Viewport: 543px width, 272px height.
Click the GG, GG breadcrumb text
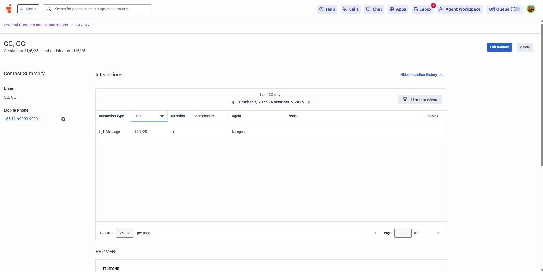pos(83,25)
